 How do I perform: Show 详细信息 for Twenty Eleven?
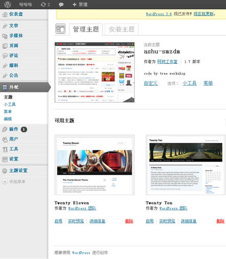tap(97, 221)
